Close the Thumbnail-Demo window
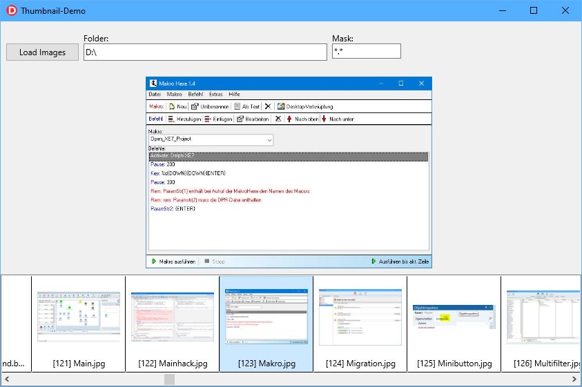The image size is (582, 387). tap(565, 10)
